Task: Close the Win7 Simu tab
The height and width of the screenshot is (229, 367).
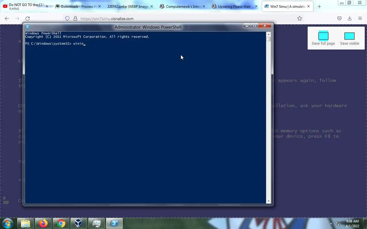Action: (x=309, y=6)
